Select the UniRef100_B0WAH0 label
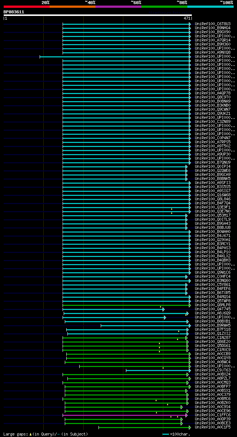Viewport: 237px width, 437px height. tap(213, 231)
